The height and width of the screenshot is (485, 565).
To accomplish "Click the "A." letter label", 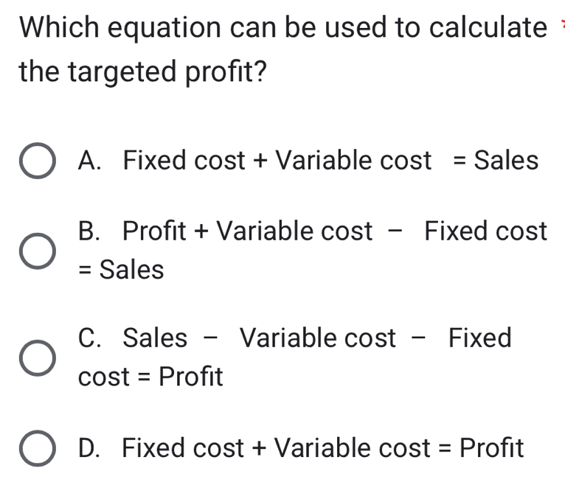I will 89,160.
